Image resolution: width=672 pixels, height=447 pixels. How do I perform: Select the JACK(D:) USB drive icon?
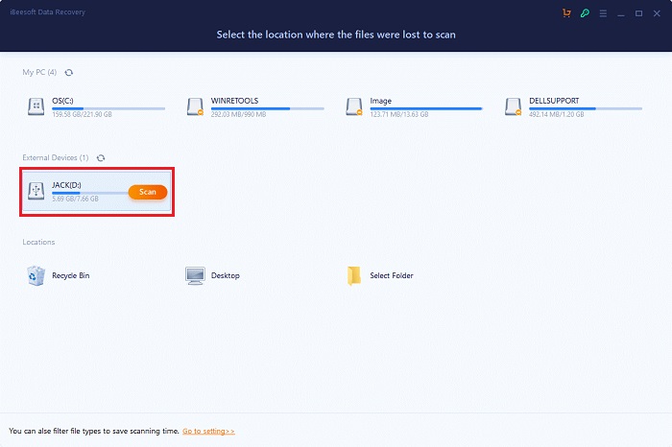[x=36, y=191]
